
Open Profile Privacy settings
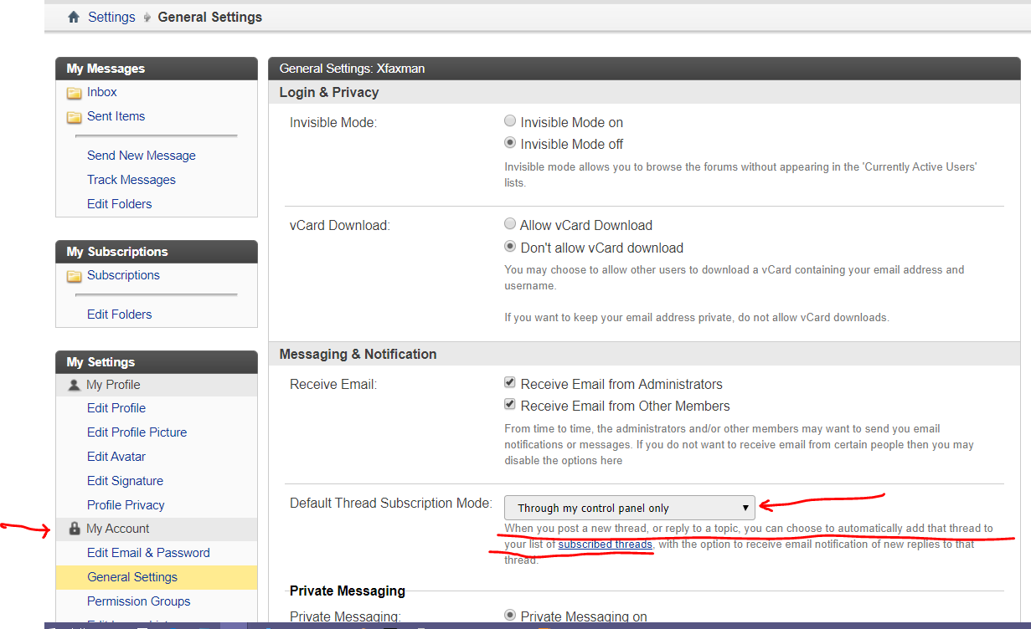(126, 505)
